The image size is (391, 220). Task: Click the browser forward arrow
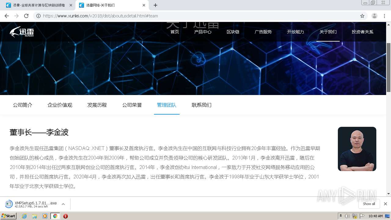click(16, 16)
